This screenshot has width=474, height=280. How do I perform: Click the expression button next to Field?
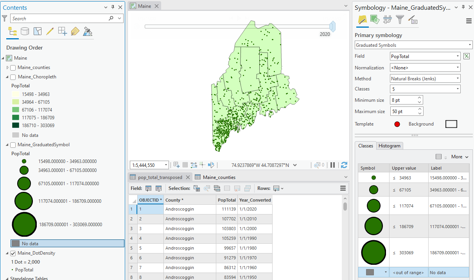467,56
